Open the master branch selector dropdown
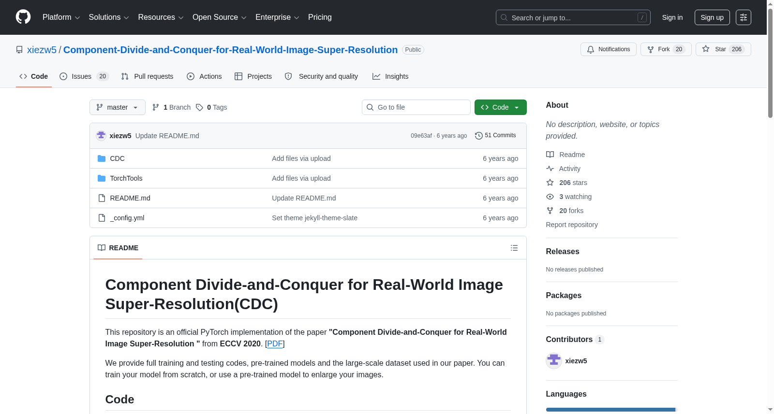Viewport: 774px width, 414px height. [x=118, y=107]
